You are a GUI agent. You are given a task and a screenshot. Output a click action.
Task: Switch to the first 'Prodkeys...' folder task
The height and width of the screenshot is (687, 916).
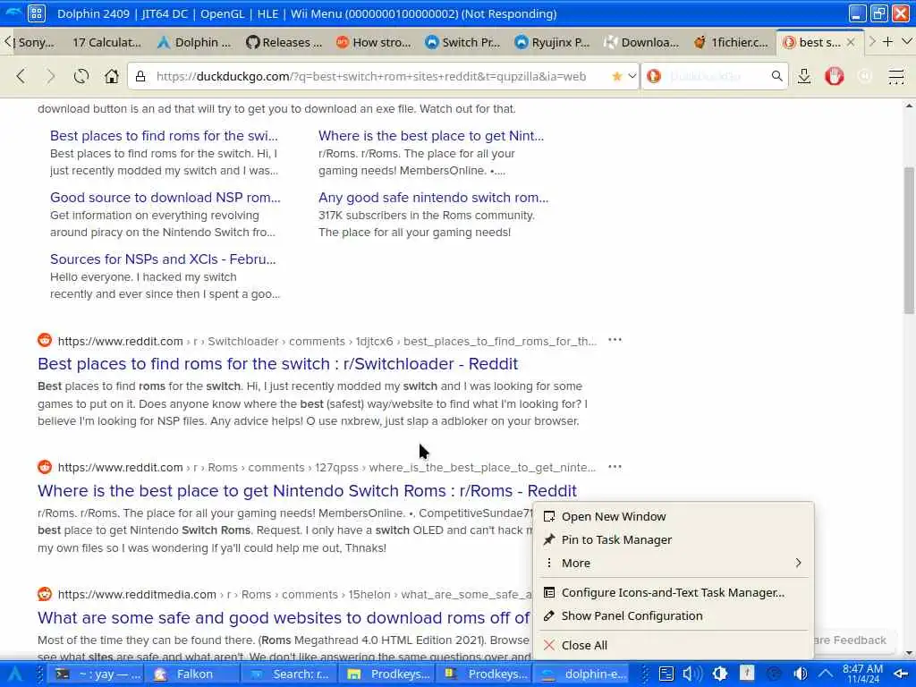[x=386, y=674]
